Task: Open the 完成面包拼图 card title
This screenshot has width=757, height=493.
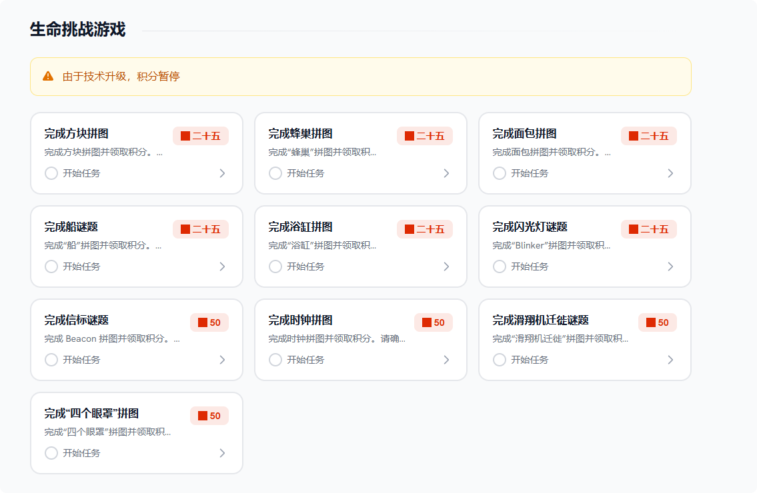Action: coord(524,134)
